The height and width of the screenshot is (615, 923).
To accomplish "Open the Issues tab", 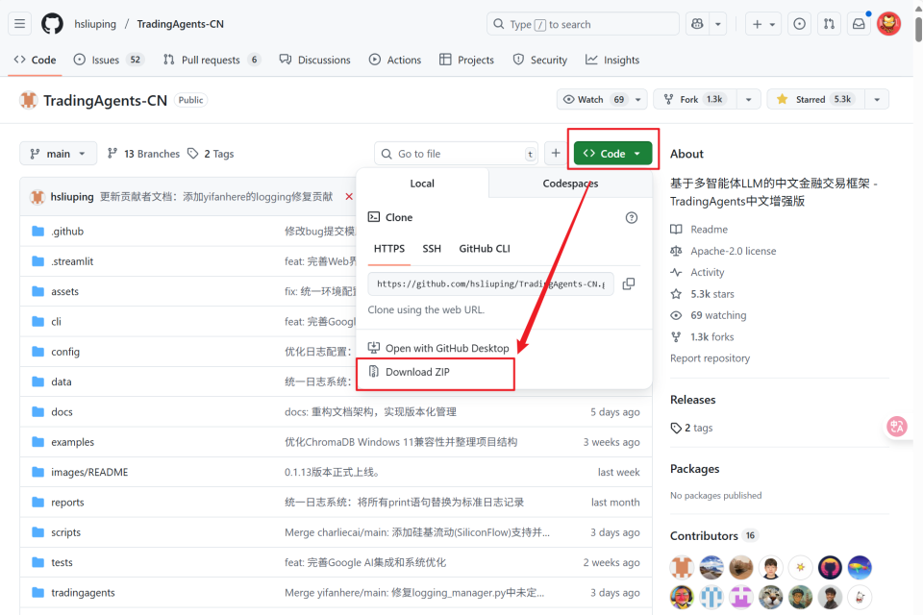I will (109, 60).
